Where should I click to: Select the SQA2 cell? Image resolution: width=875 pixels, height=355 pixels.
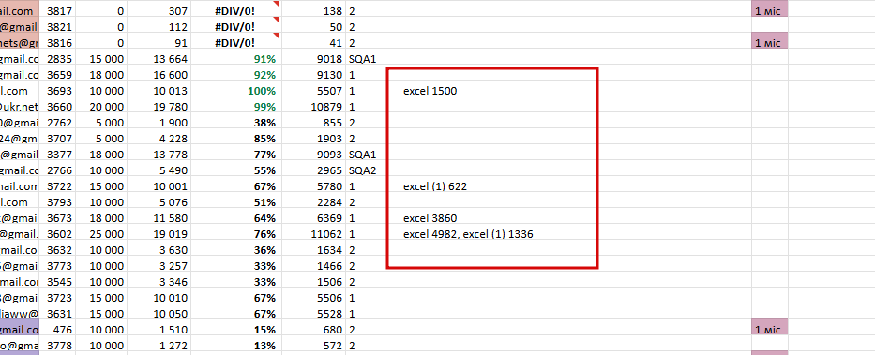[372, 170]
